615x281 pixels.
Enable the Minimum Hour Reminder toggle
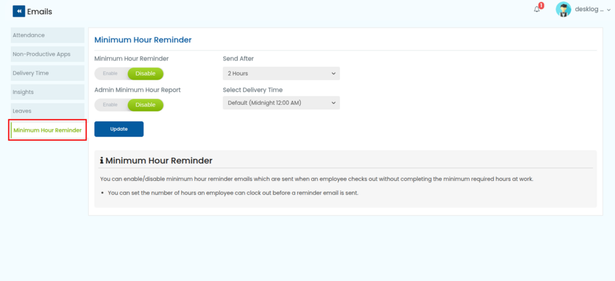click(111, 74)
